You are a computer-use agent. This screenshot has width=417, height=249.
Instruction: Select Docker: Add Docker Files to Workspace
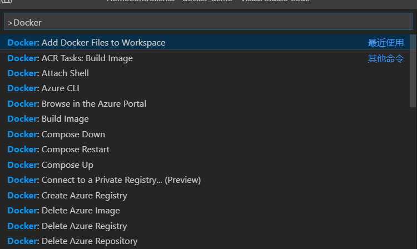point(205,42)
